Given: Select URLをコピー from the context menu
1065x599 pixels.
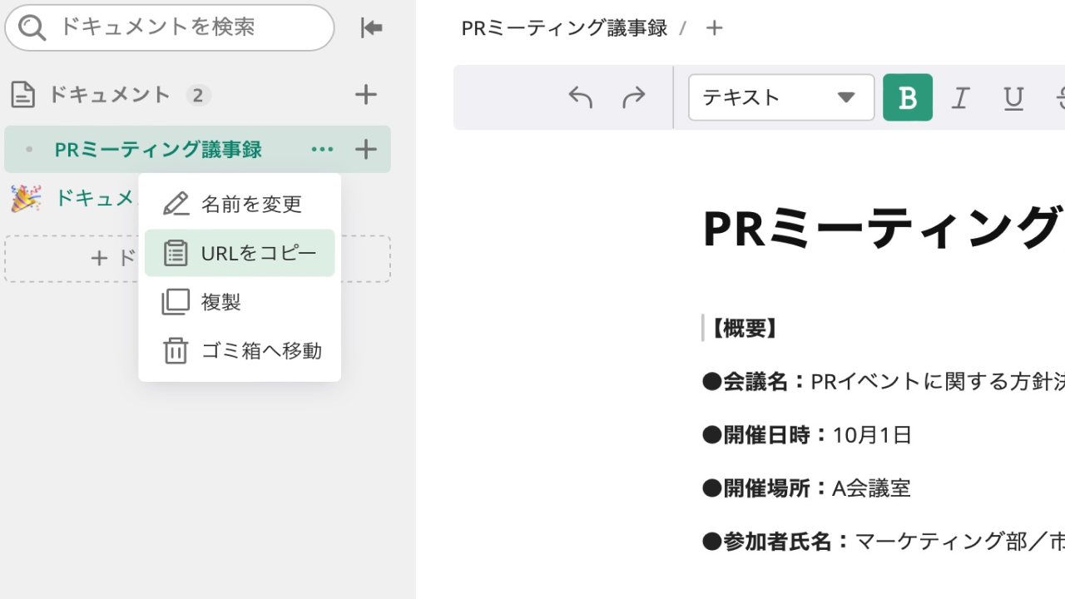Looking at the screenshot, I should coord(240,252).
